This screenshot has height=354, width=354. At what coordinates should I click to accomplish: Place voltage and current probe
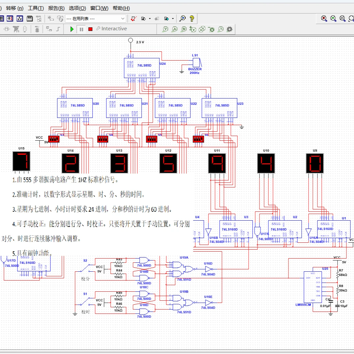click(x=202, y=29)
